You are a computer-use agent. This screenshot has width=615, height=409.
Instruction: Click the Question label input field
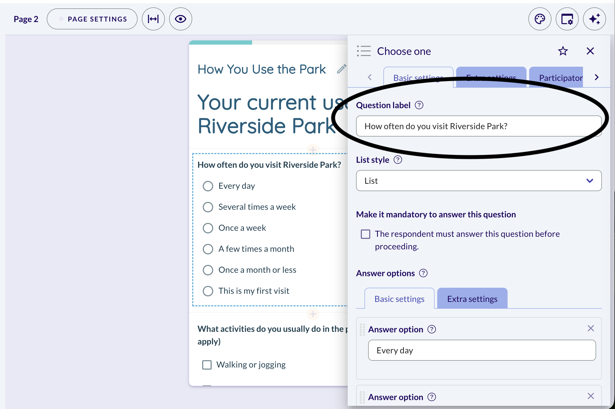point(478,126)
